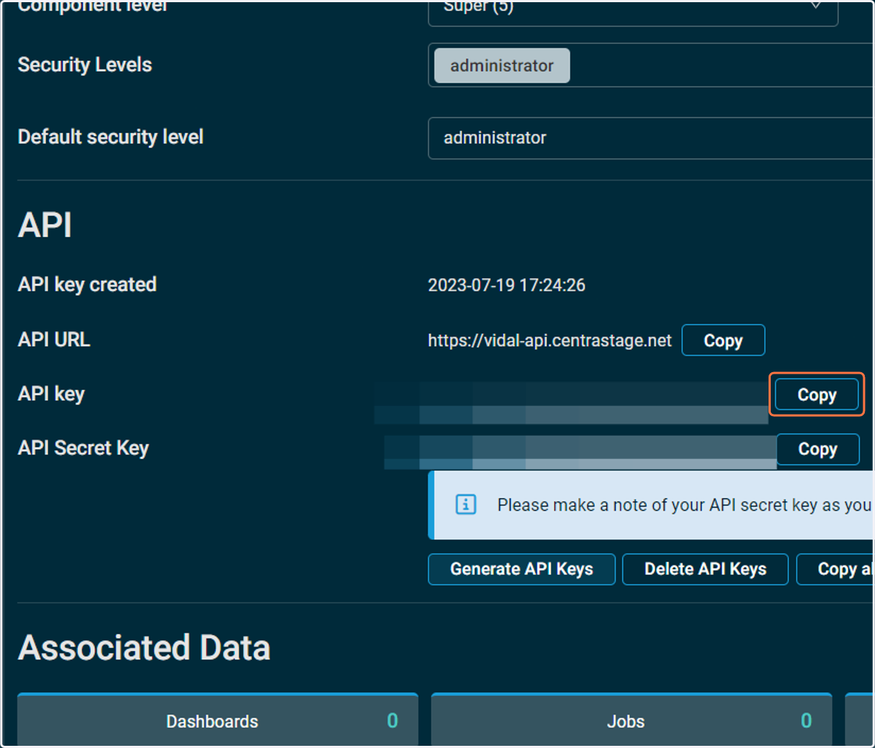Click the Security Levels input field
This screenshot has height=748, width=875.
click(x=651, y=66)
